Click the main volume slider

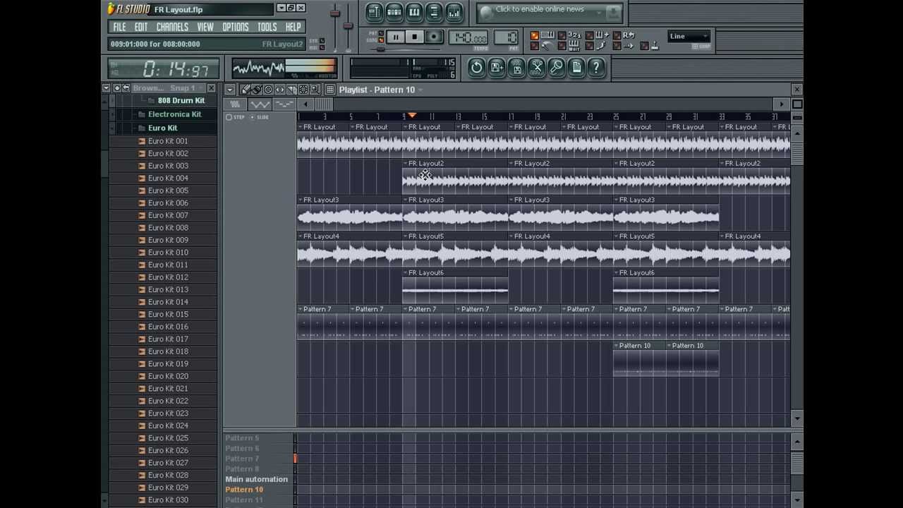[335, 14]
